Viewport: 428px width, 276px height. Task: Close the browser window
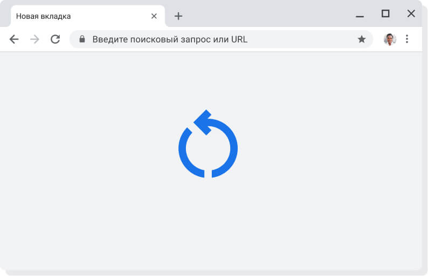(411, 14)
